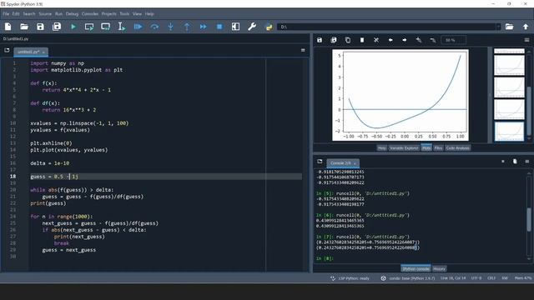This screenshot has height=300, width=534.
Task: Switch to History tab
Action: pos(440,268)
